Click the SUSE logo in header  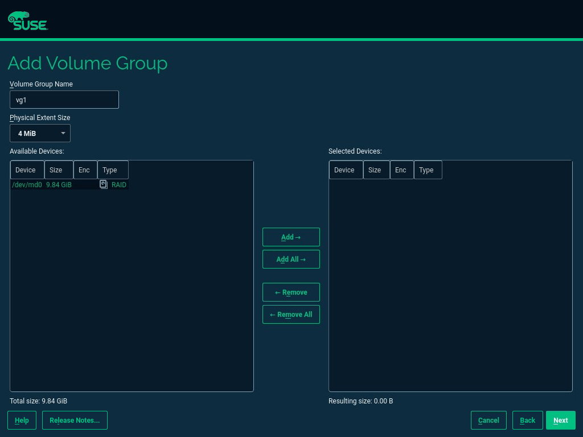[27, 20]
